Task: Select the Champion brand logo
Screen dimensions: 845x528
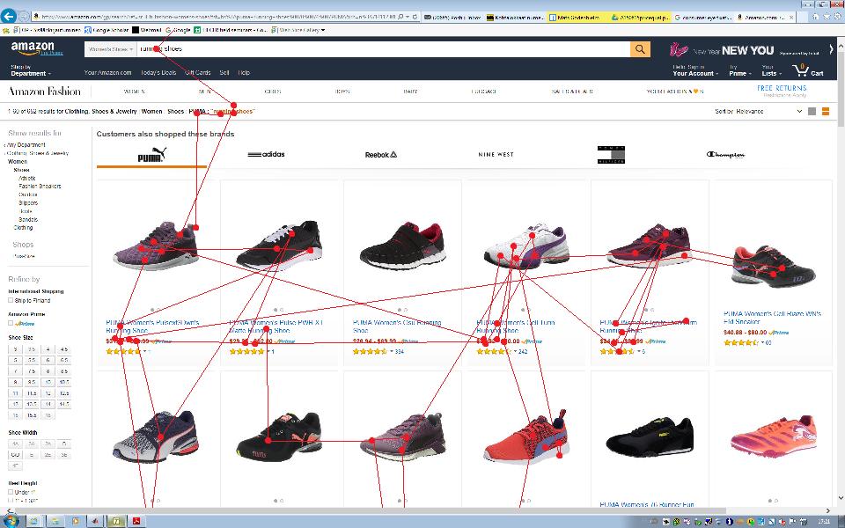Action: (725, 155)
